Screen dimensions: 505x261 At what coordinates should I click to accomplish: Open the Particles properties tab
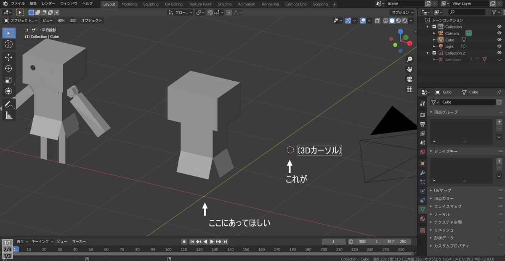pos(423,182)
